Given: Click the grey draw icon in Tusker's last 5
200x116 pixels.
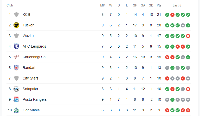Looking at the screenshot, I should tap(183, 25).
